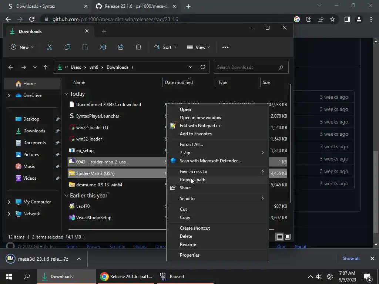Screen dimensions: 379x284
Task: Collapse the Today group
Action: coord(66,94)
